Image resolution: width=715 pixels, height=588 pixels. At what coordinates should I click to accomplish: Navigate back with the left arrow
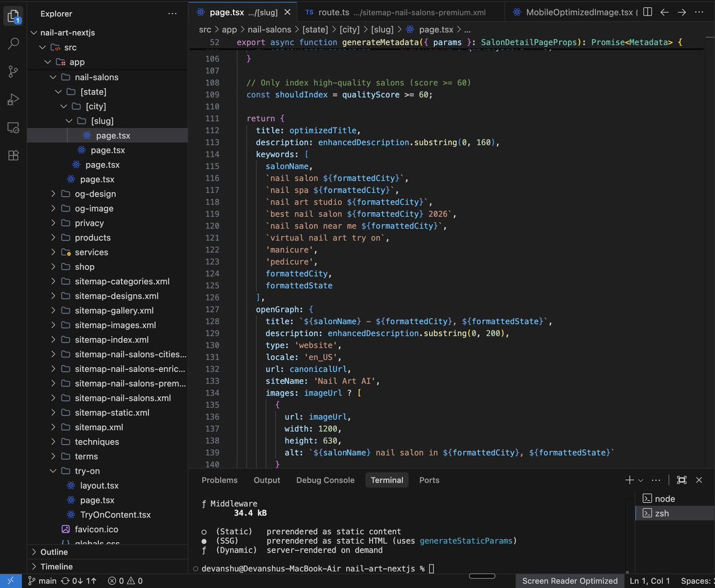click(x=664, y=12)
